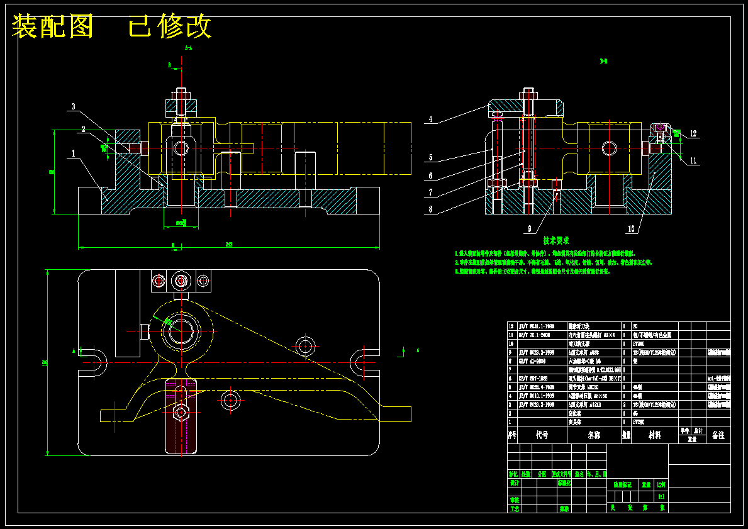
Task: Click balloon number 4 in the B-B view
Action: point(430,120)
